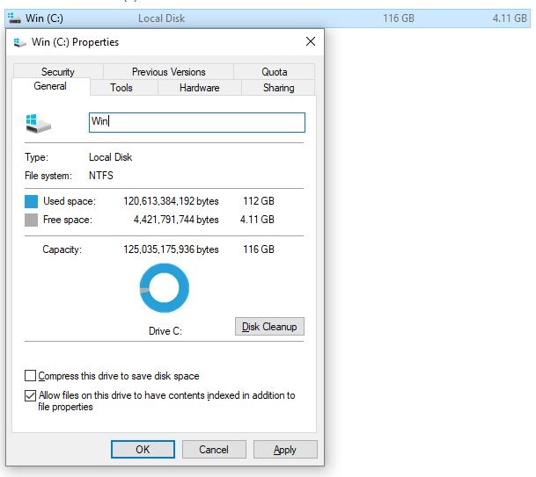This screenshot has height=477, width=536.
Task: Click the Local Disk type value in Properties
Action: click(x=110, y=157)
